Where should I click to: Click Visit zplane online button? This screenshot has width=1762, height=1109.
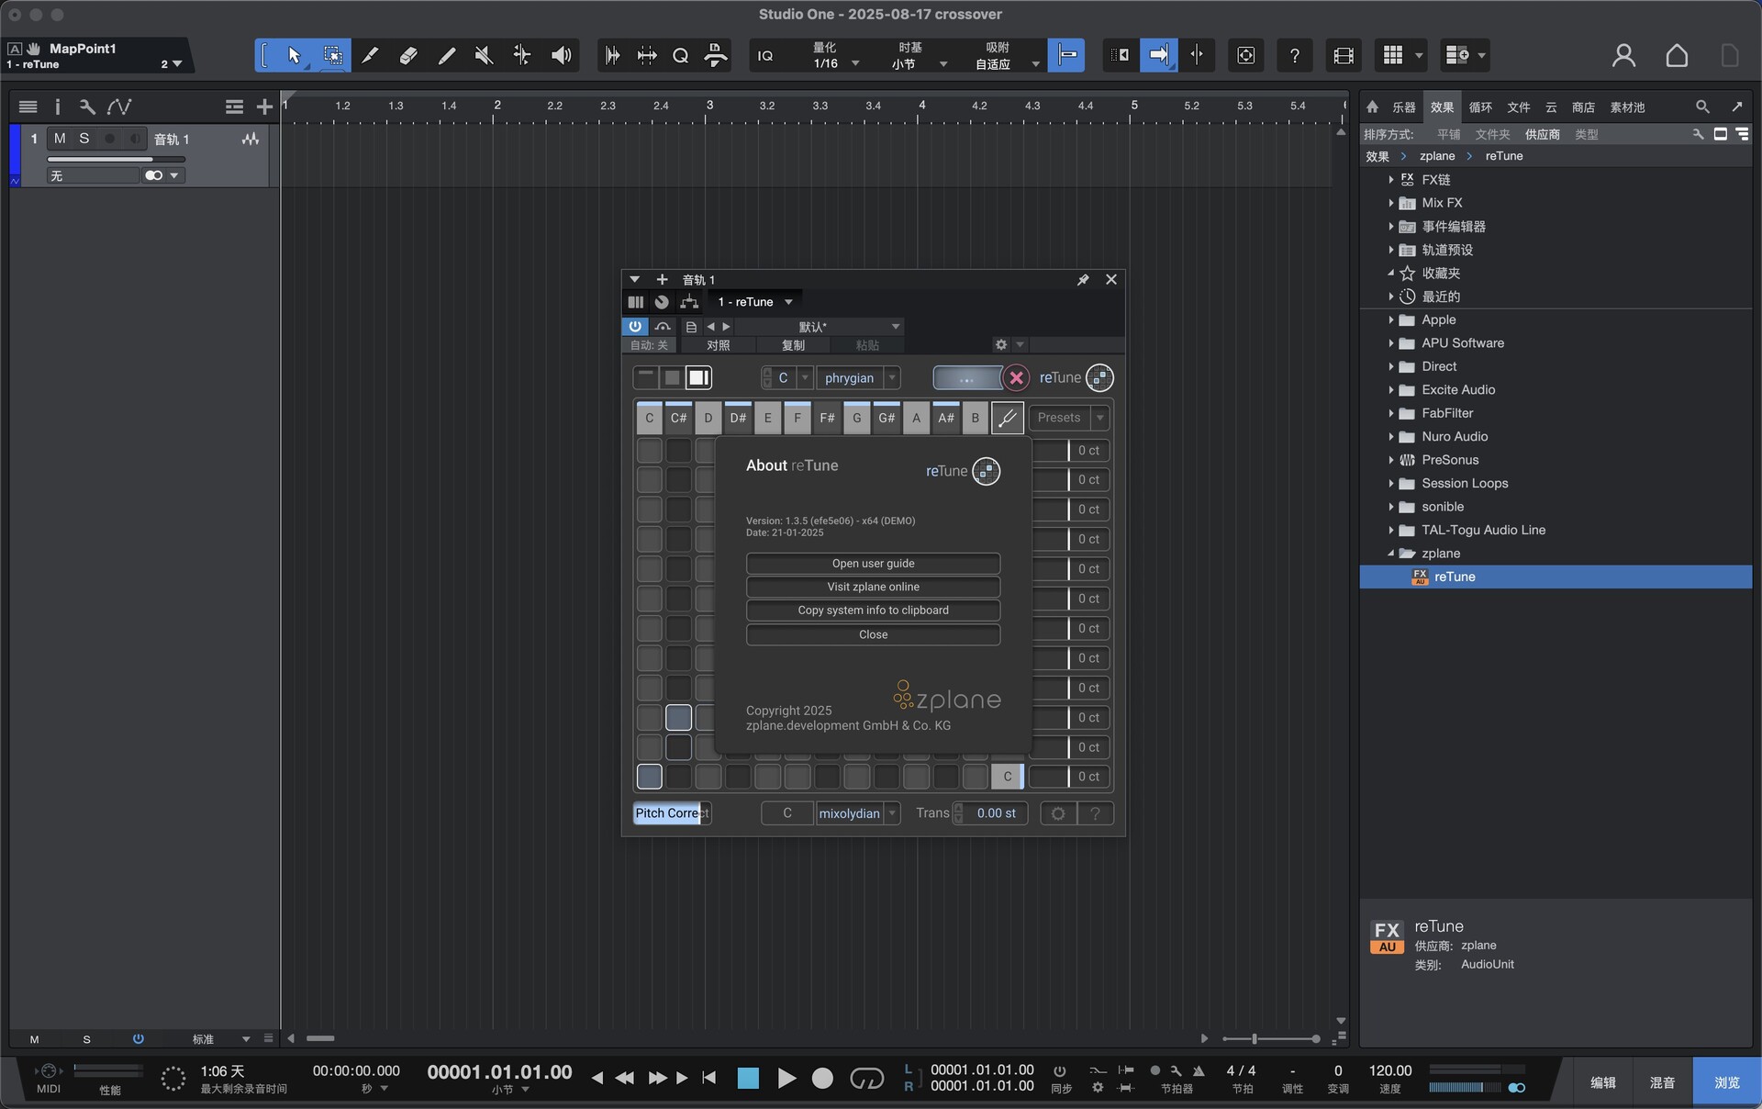click(873, 588)
